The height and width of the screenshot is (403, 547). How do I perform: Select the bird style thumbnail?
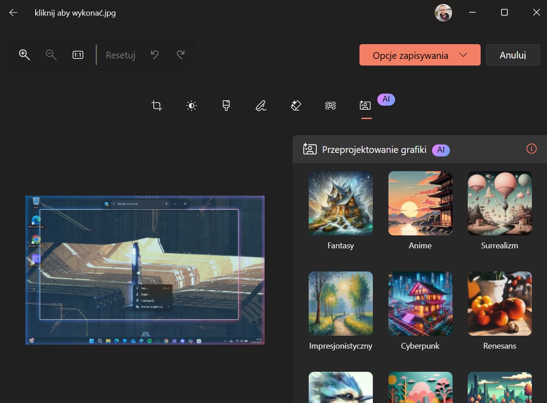point(341,387)
